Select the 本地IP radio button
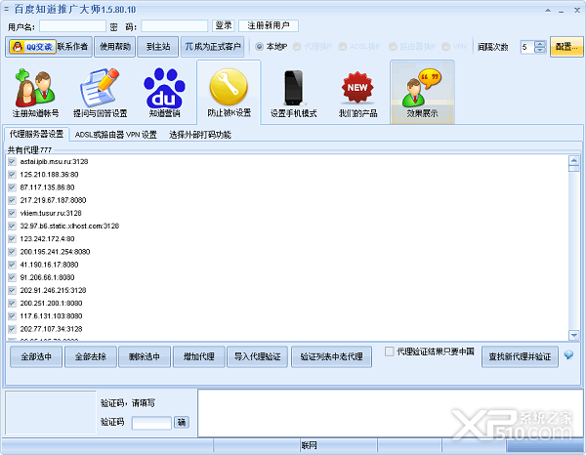The height and width of the screenshot is (455, 586). [x=259, y=47]
